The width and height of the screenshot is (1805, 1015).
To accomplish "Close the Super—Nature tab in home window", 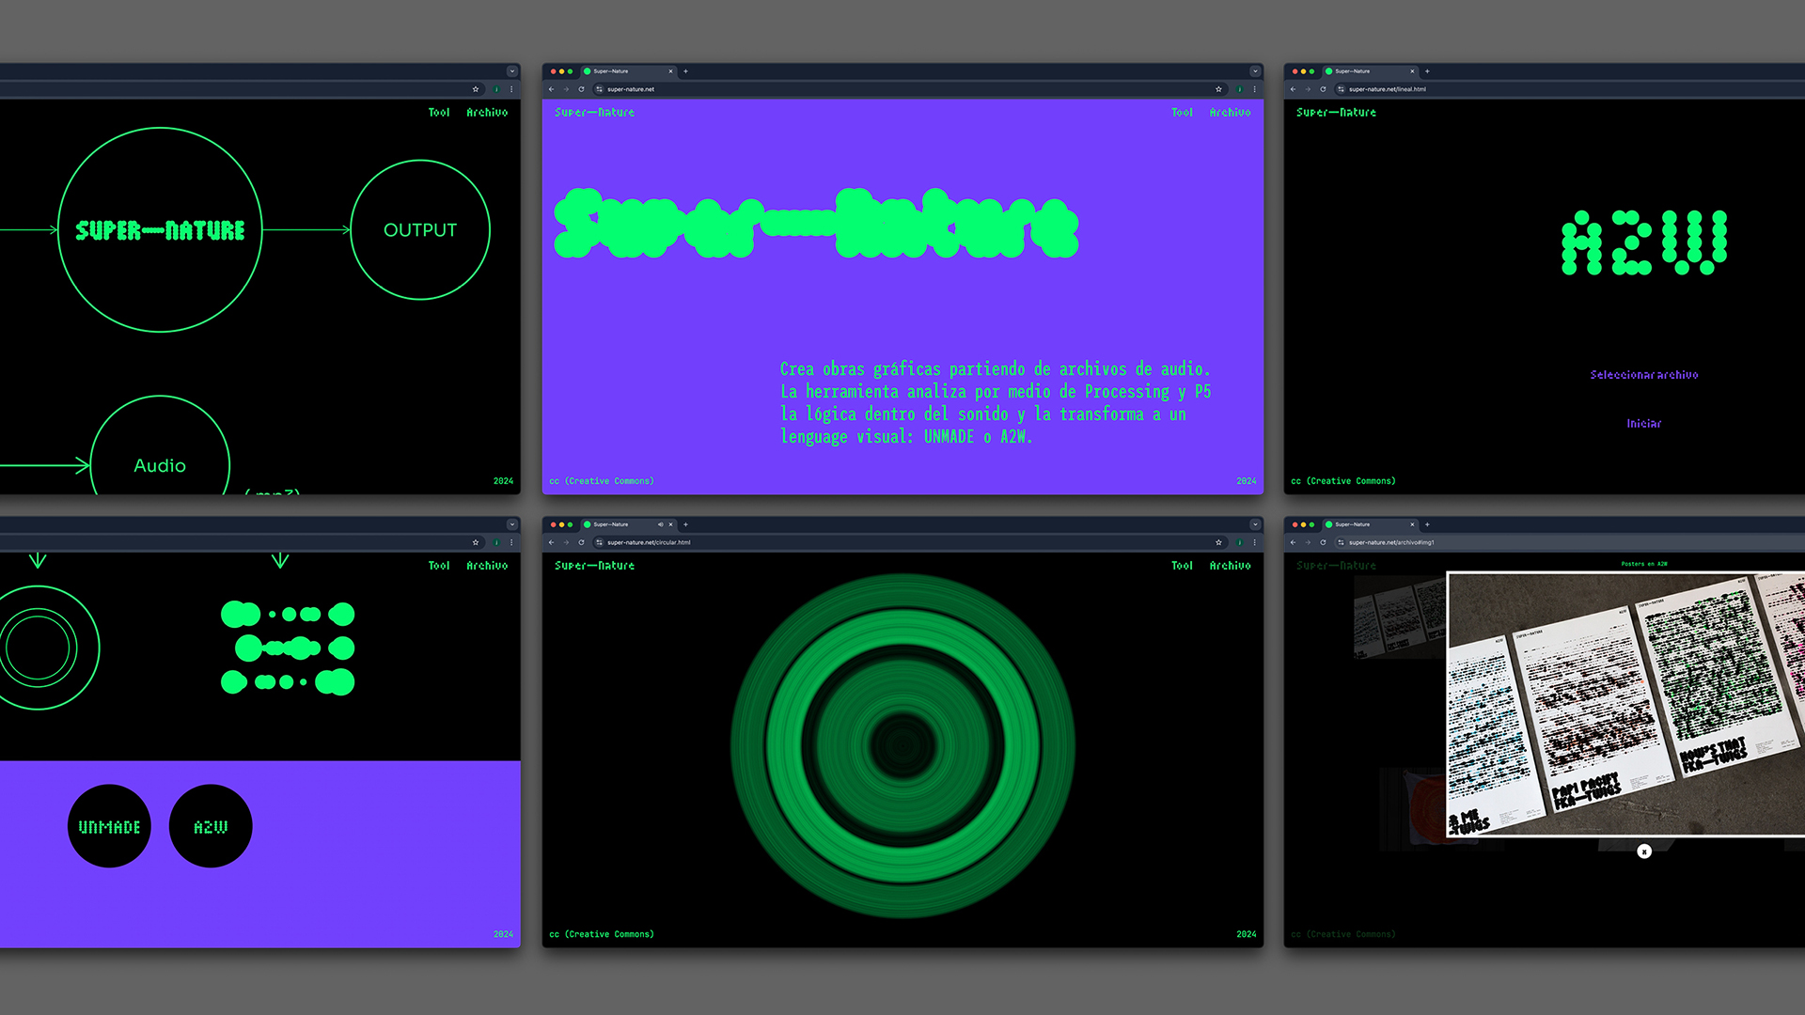I will tap(670, 71).
